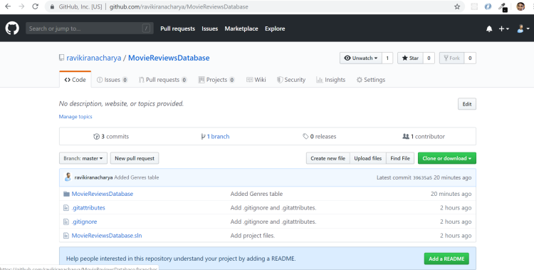Click the Add a README button
The height and width of the screenshot is (270, 534).
pos(446,259)
